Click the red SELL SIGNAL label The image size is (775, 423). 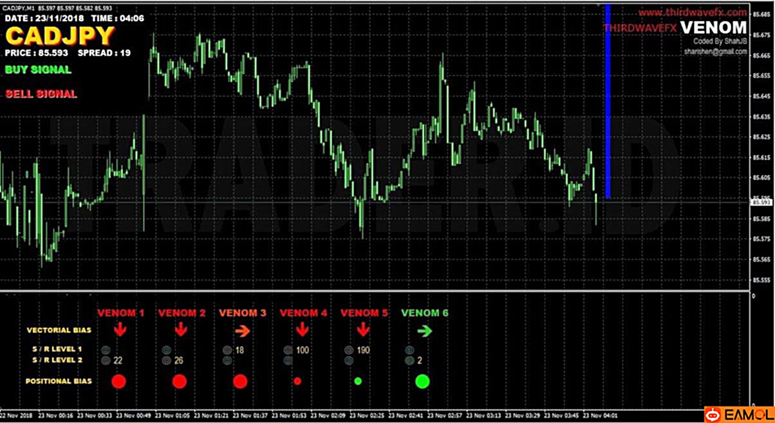[x=41, y=94]
